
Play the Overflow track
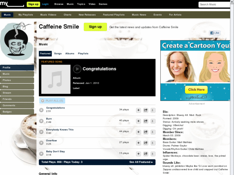(x=41, y=143)
